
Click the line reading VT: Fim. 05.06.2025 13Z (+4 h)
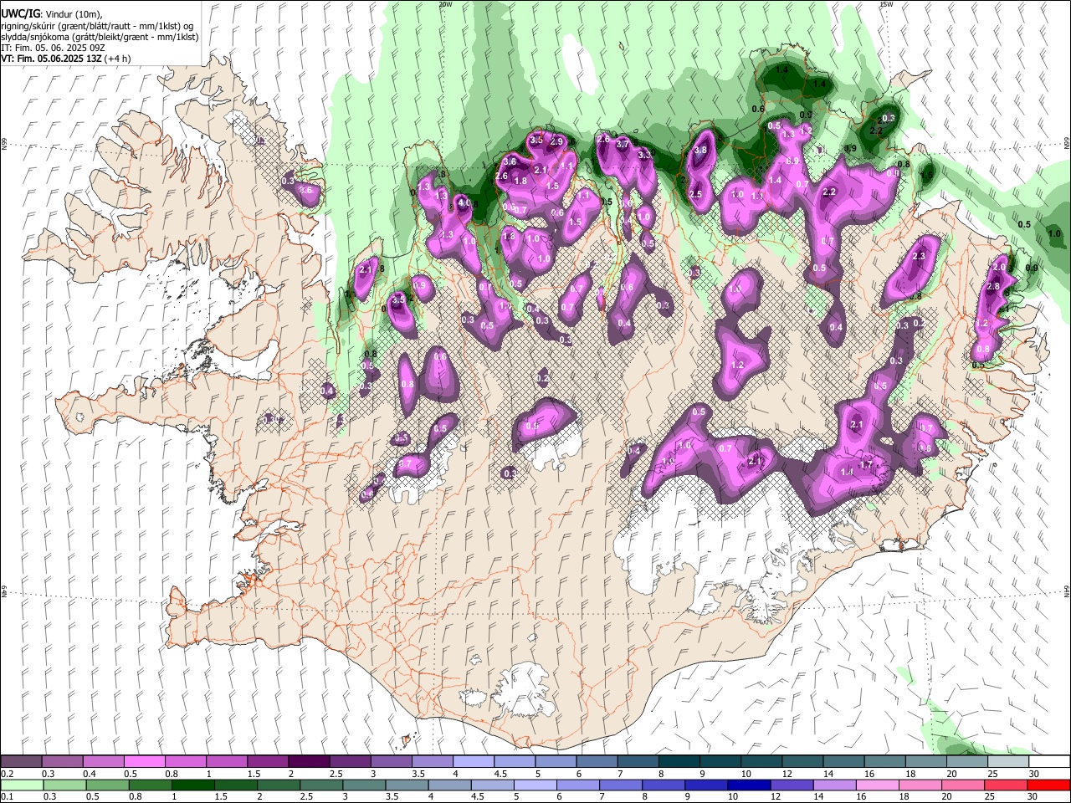coord(65,59)
